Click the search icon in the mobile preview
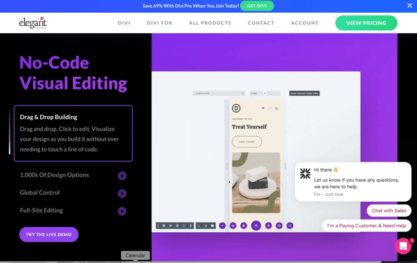This screenshot has width=417, height=263. (x=269, y=108)
